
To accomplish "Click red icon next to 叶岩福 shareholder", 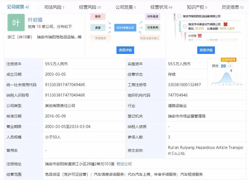I will pos(200,36).
